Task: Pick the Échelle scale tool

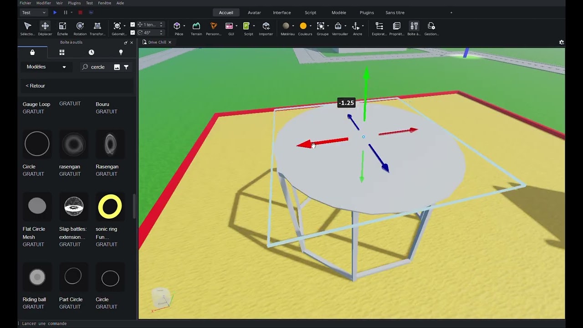Action: (x=62, y=29)
